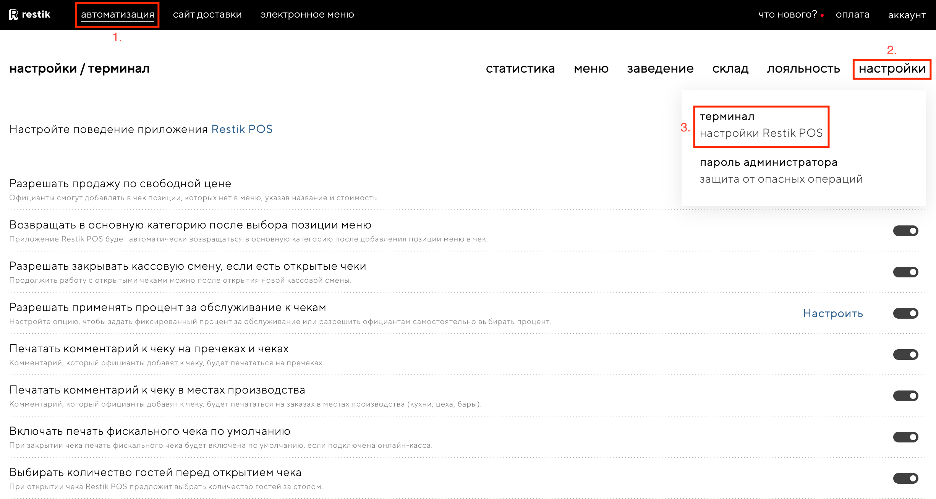
Task: Click что нового? notification link
Action: [787, 15]
